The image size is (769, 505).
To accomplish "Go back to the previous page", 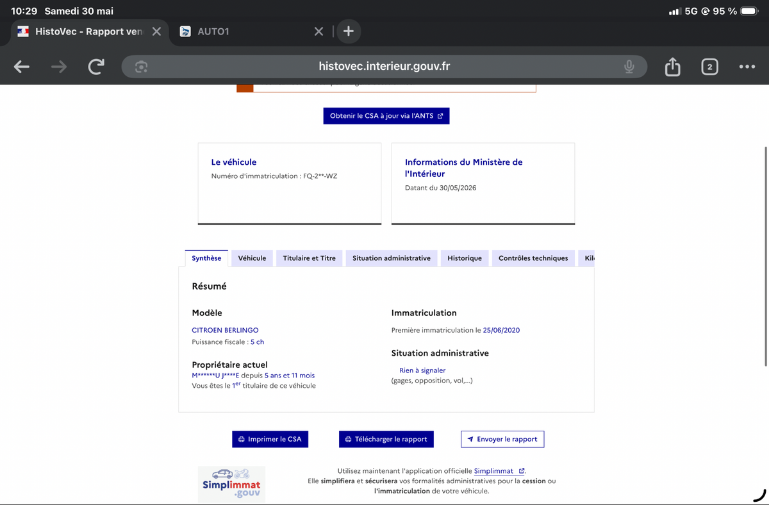I will (x=22, y=67).
